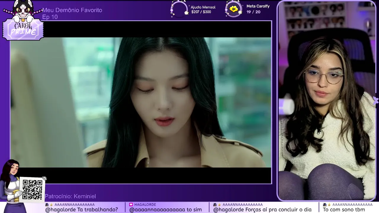Click the Carol Prime cat logo badge
Screen dimensions: 379x213
pos(23,21)
